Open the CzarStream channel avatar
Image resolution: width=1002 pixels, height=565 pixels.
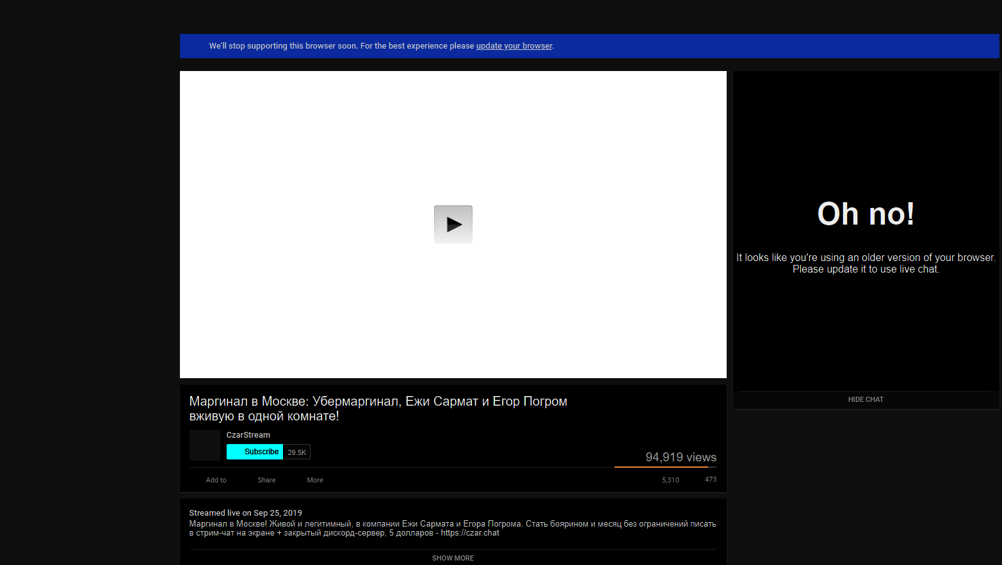click(x=205, y=445)
